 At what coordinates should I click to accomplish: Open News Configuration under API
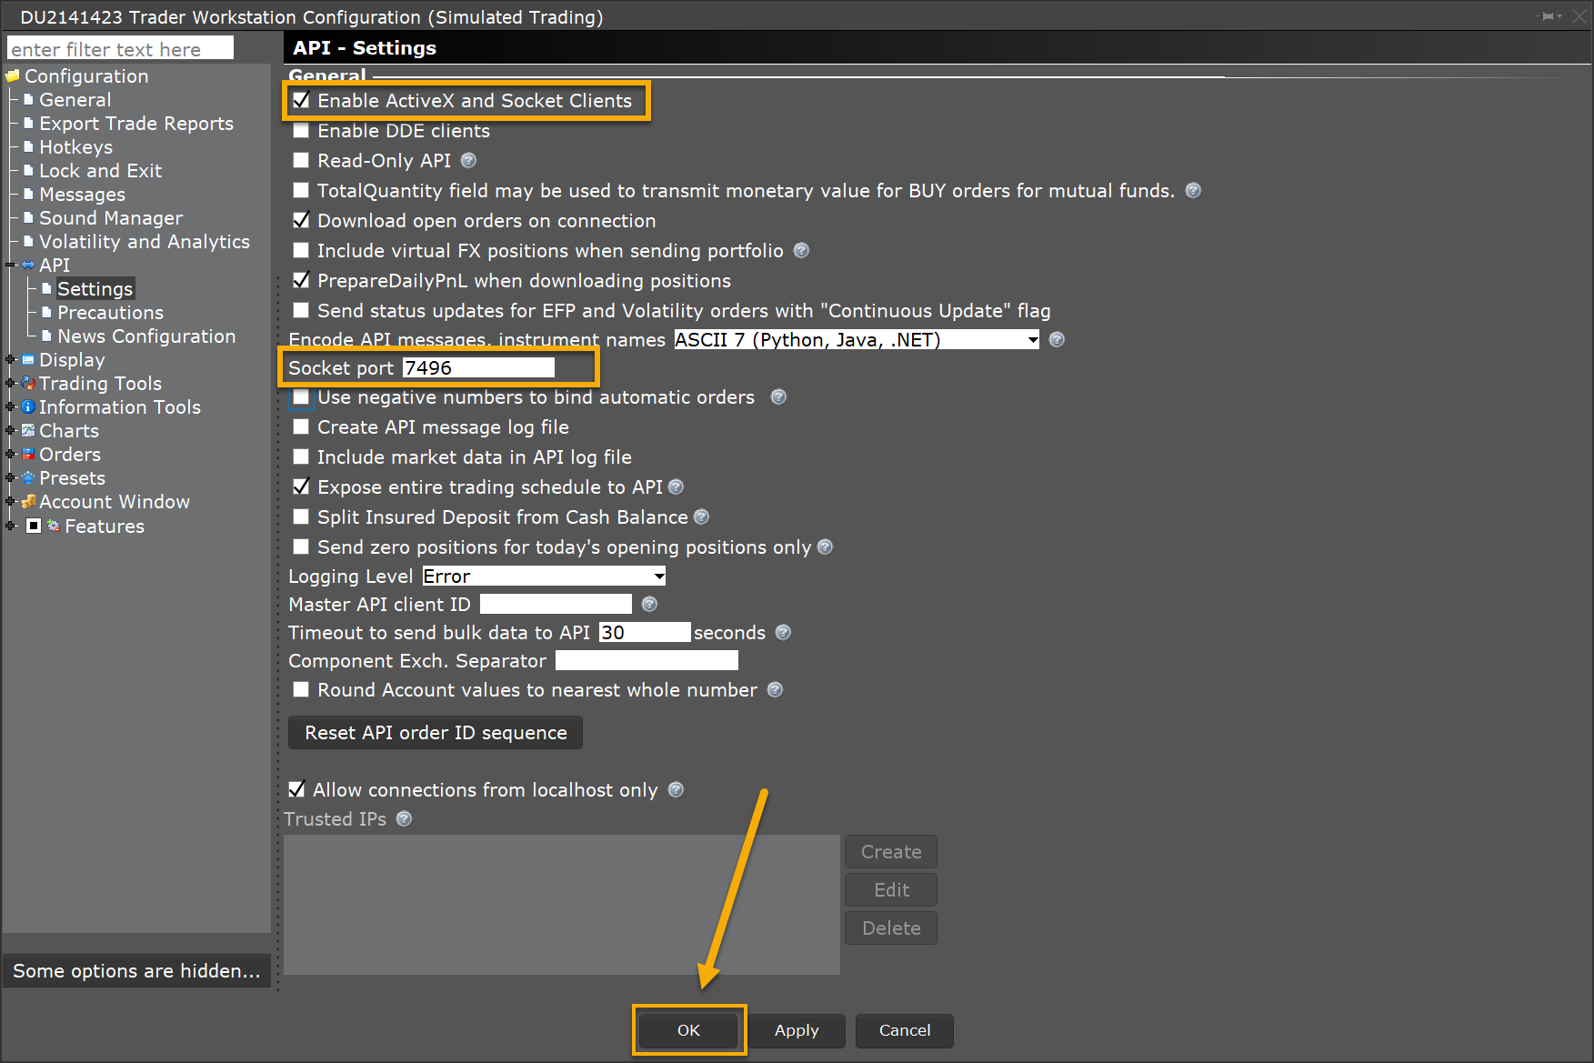pyautogui.click(x=146, y=336)
